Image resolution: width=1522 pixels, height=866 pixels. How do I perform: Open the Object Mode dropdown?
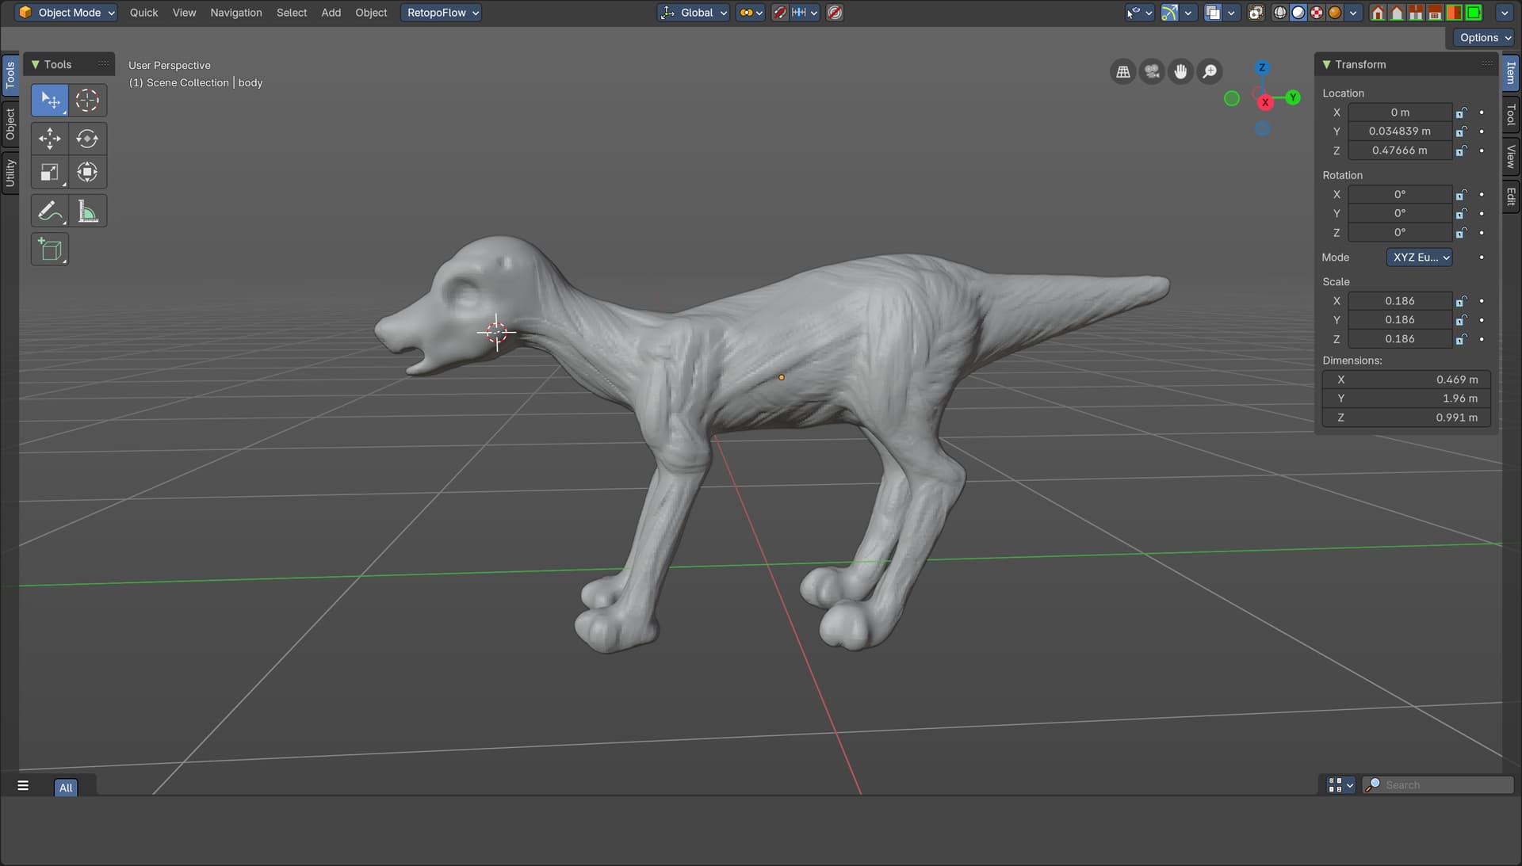[67, 13]
